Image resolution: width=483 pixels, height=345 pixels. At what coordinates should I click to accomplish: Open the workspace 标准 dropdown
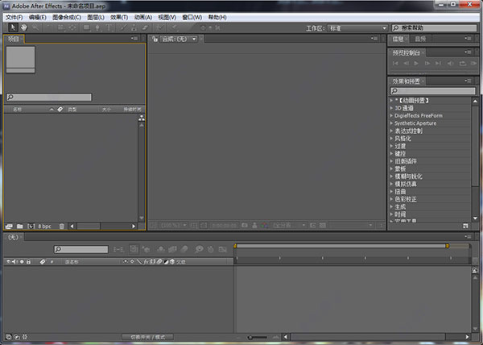[357, 28]
